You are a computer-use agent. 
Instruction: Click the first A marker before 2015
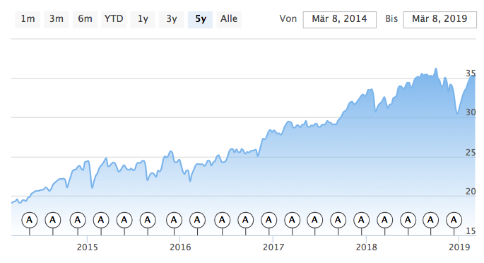[30, 220]
